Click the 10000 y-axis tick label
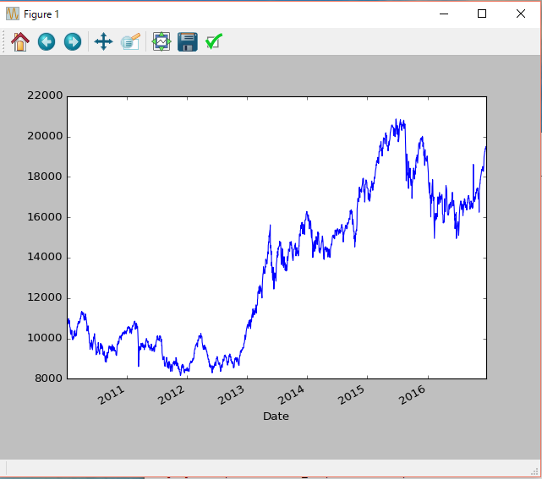 coord(45,338)
